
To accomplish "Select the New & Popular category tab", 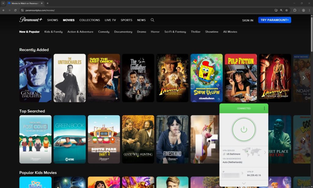I will 29,32.
